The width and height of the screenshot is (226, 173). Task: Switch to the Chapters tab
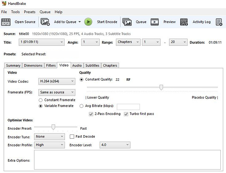[110, 66]
